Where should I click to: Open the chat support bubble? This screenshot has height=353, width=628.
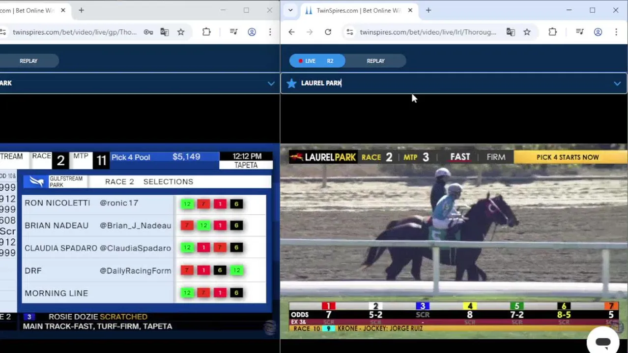603,342
